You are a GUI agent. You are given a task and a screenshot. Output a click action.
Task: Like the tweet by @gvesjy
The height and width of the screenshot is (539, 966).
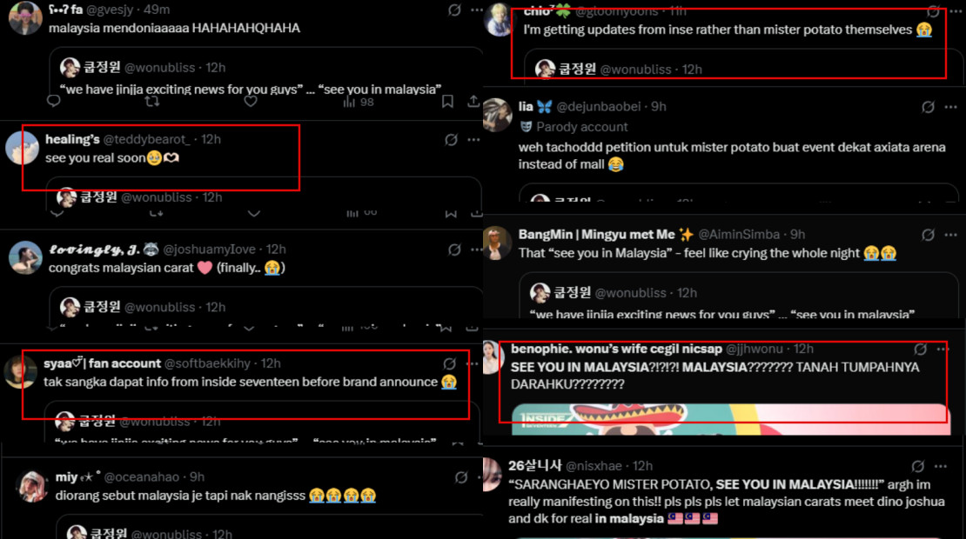pyautogui.click(x=250, y=101)
